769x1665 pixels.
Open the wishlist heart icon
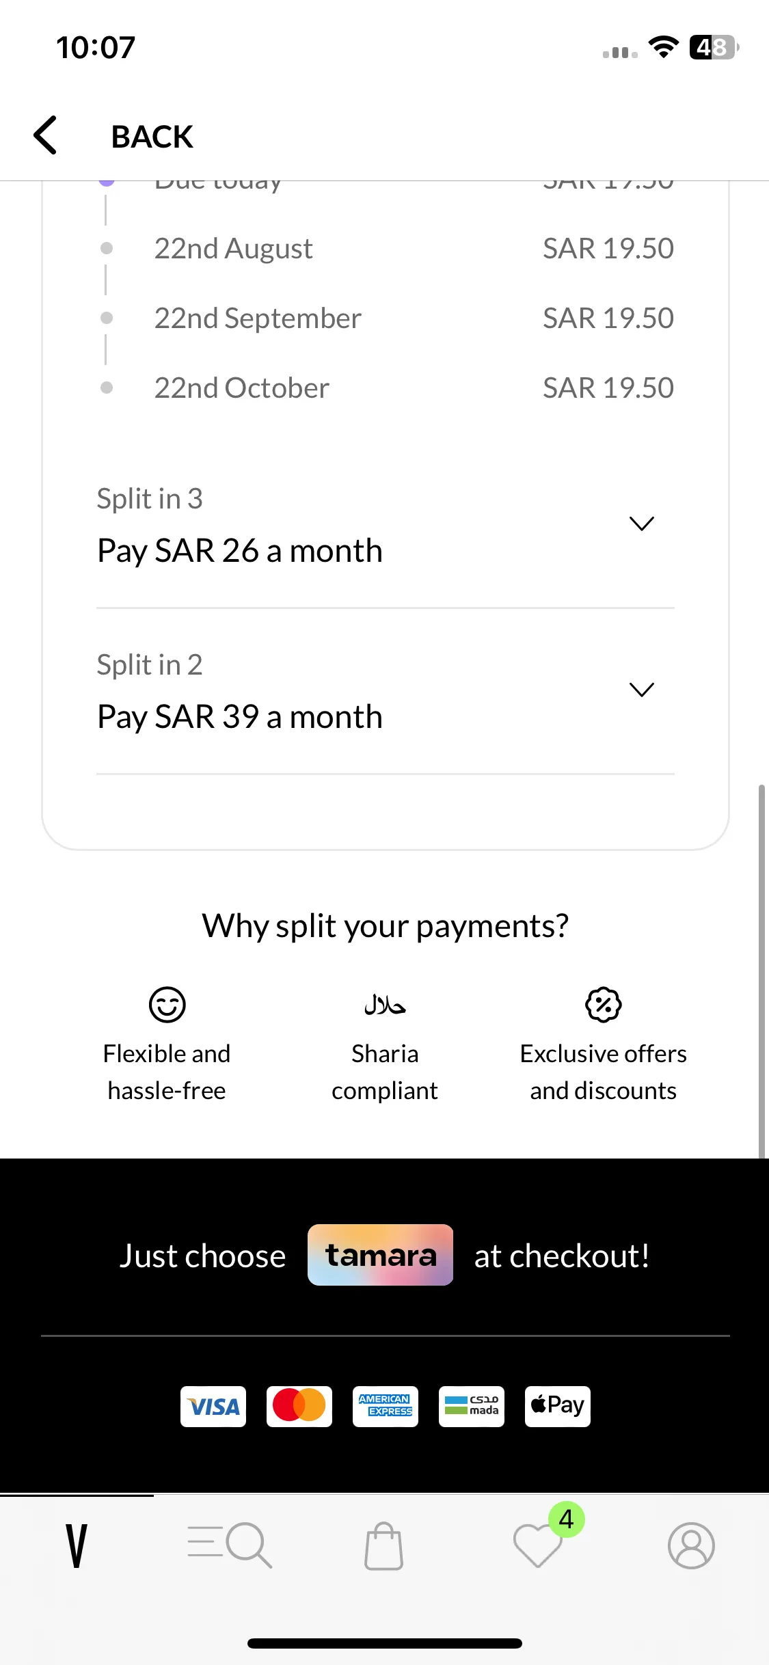538,1545
